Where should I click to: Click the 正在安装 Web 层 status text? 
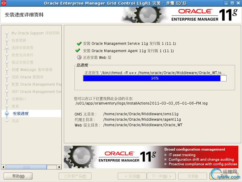(97, 57)
